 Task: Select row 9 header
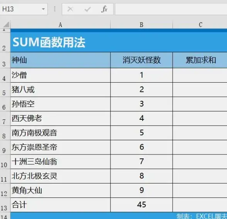(5, 147)
